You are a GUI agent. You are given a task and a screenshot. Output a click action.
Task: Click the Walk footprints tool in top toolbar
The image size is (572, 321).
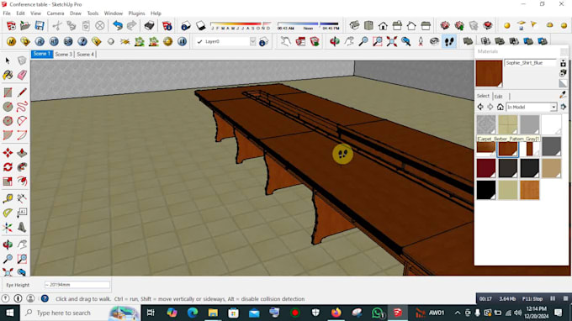pos(449,41)
